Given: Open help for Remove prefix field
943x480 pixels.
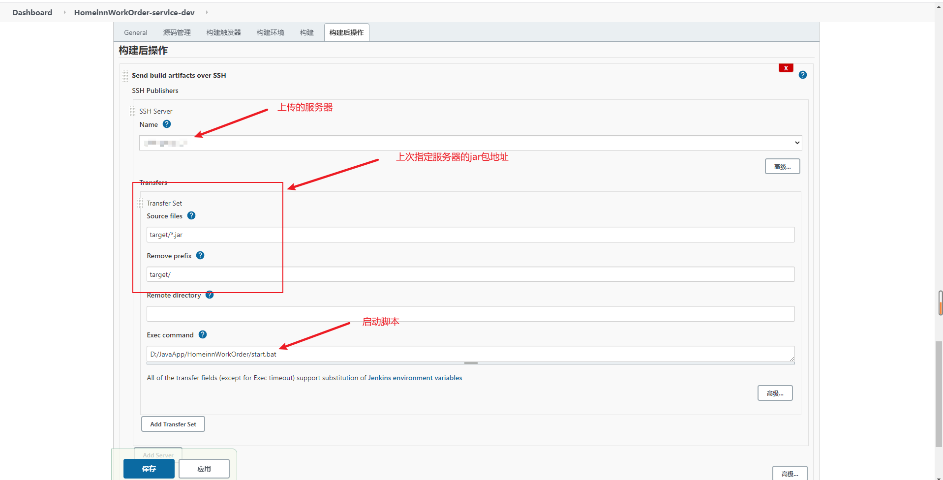Looking at the screenshot, I should point(200,255).
